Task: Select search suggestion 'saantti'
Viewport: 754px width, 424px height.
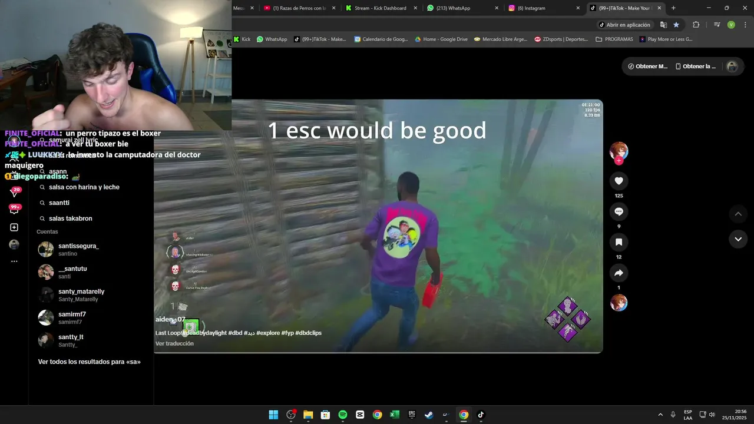Action: coord(59,203)
